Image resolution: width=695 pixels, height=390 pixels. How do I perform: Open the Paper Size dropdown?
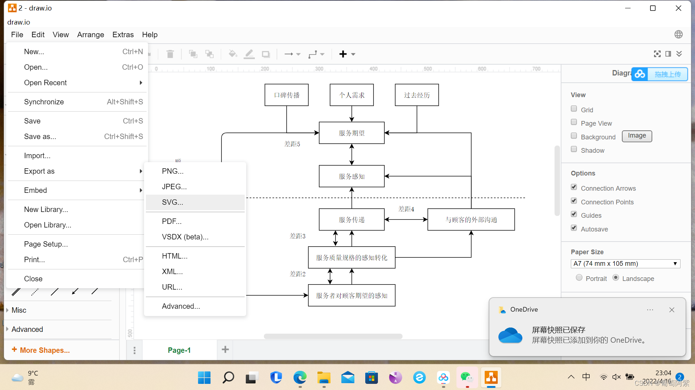click(x=625, y=264)
